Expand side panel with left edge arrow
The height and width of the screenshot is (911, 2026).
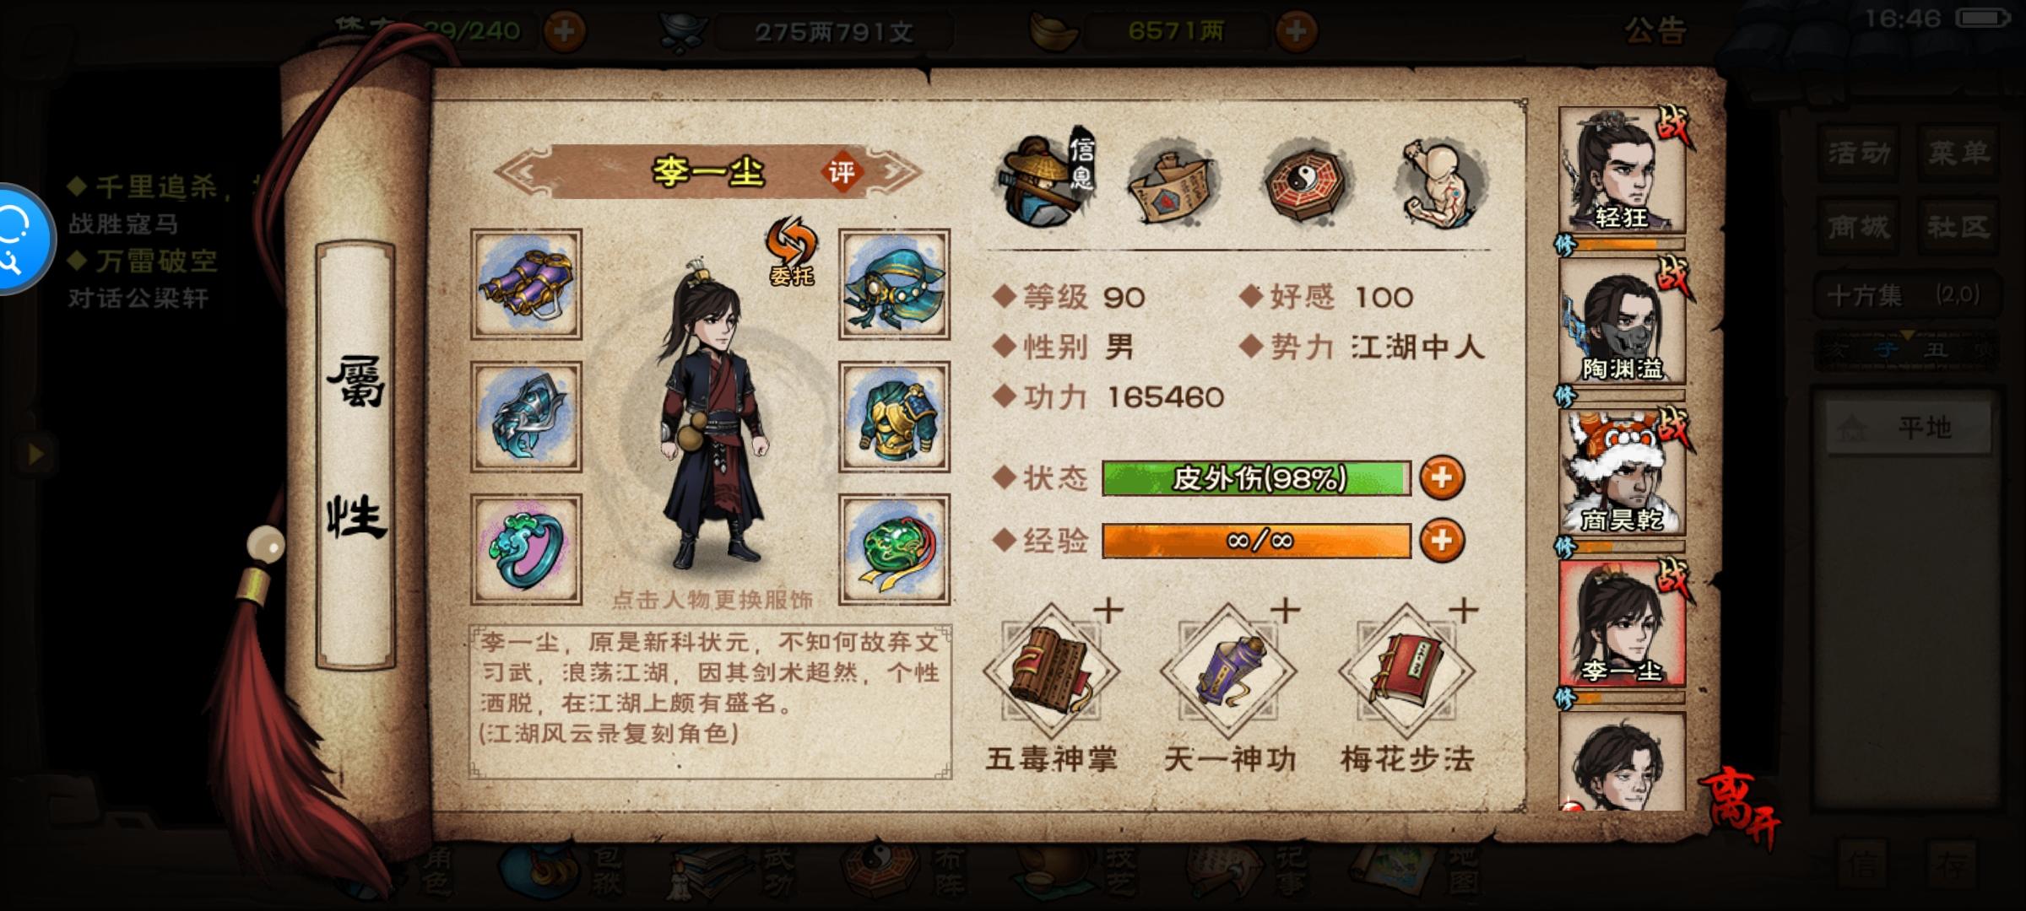35,455
